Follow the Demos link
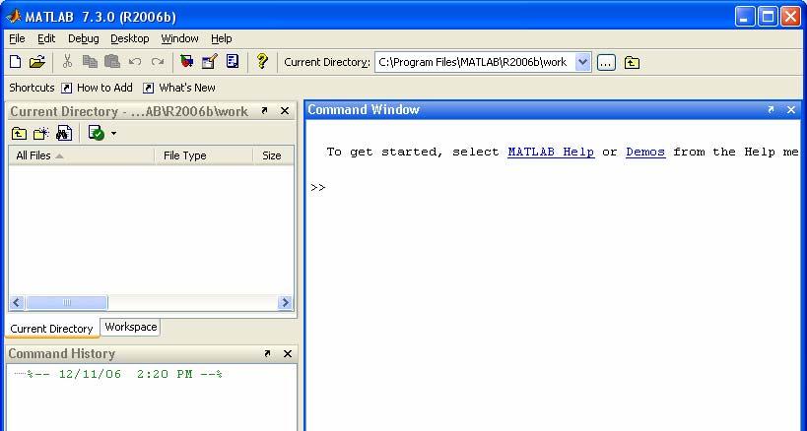The width and height of the screenshot is (807, 431). click(x=645, y=153)
